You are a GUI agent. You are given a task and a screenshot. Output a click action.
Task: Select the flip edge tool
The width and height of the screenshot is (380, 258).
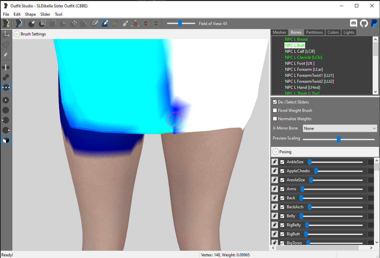click(x=146, y=23)
